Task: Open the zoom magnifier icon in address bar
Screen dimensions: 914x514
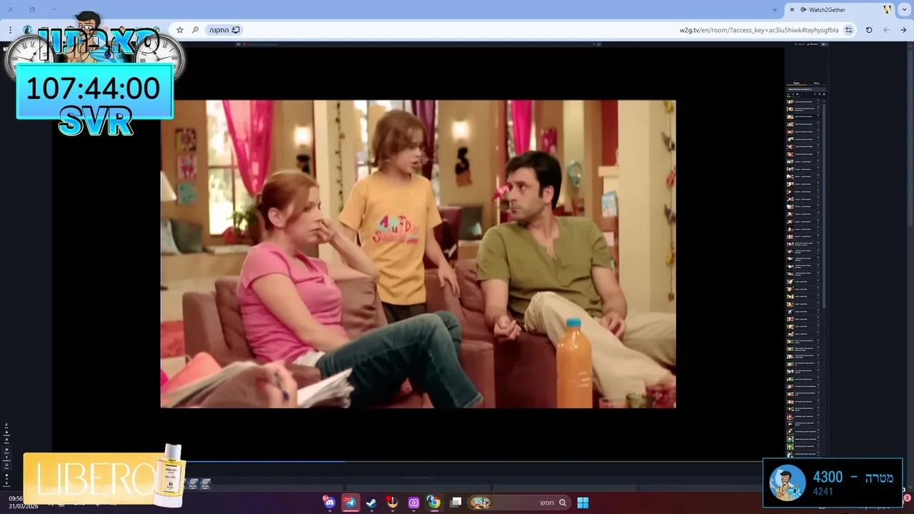Action: pyautogui.click(x=195, y=30)
